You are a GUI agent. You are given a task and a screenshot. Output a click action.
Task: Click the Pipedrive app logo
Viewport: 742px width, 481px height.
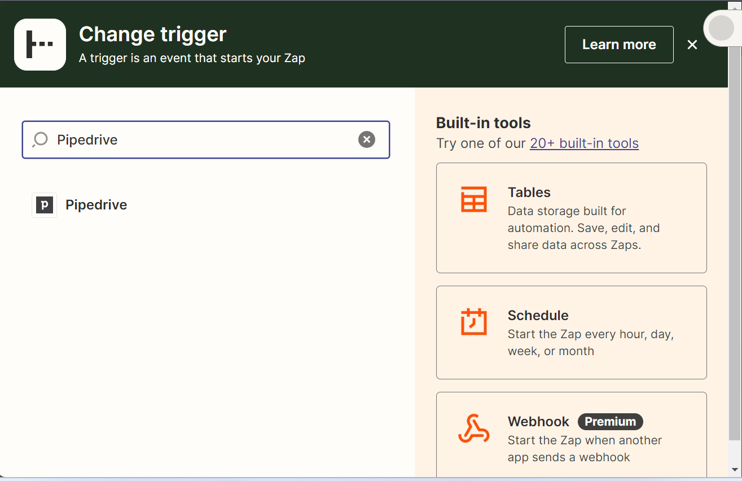pos(45,205)
